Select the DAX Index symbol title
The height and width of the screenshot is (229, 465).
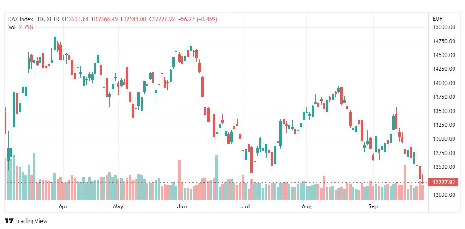pos(23,19)
